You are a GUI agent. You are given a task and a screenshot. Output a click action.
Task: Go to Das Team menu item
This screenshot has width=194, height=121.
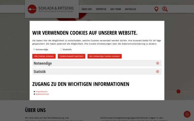click(115, 9)
